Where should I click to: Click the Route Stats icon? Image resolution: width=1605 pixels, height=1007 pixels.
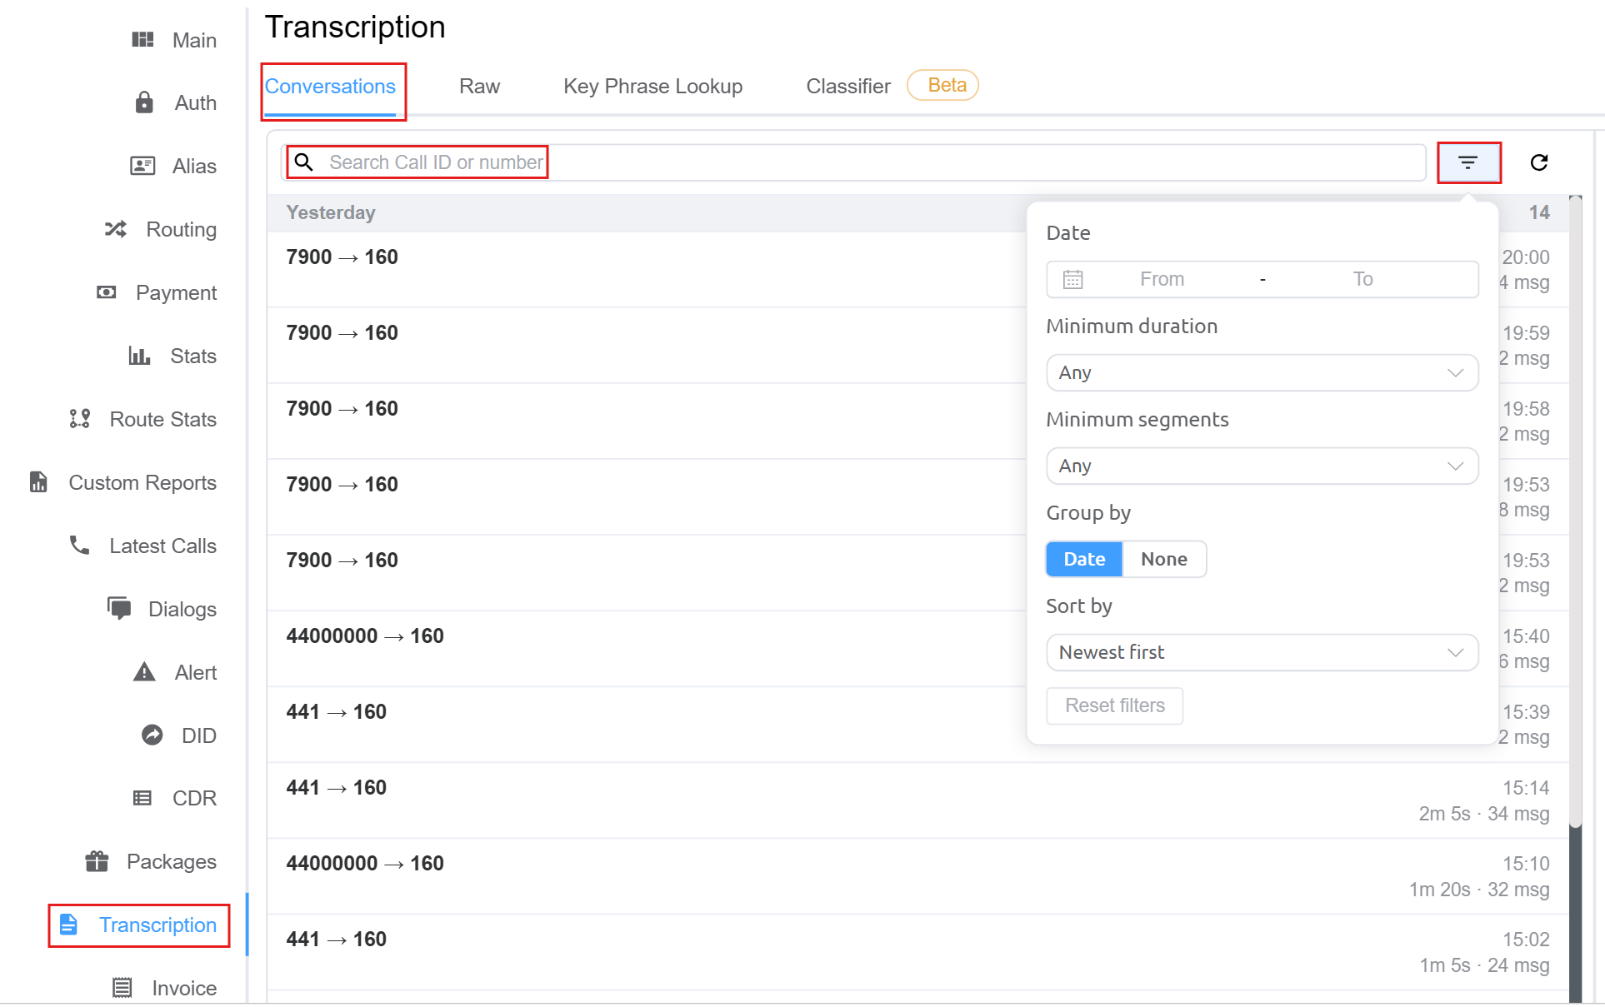(80, 419)
